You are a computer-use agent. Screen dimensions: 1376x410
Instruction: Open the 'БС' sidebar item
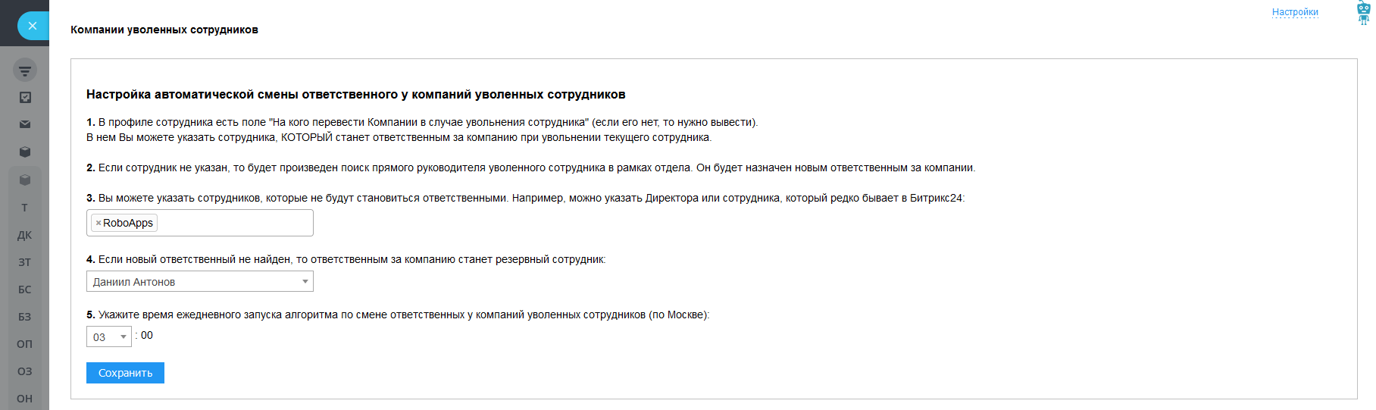(25, 290)
